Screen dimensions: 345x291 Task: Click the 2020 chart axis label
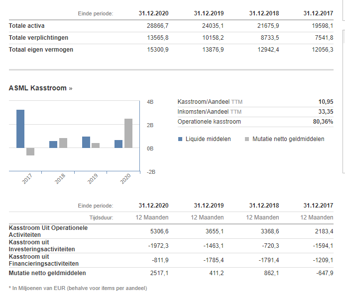[x=125, y=179]
